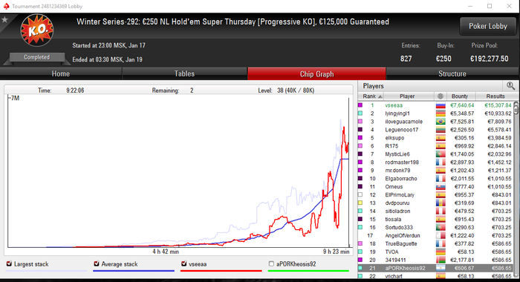Click the German flag beside TVOA
Viewport: 520px width, 282px height.
click(441, 252)
